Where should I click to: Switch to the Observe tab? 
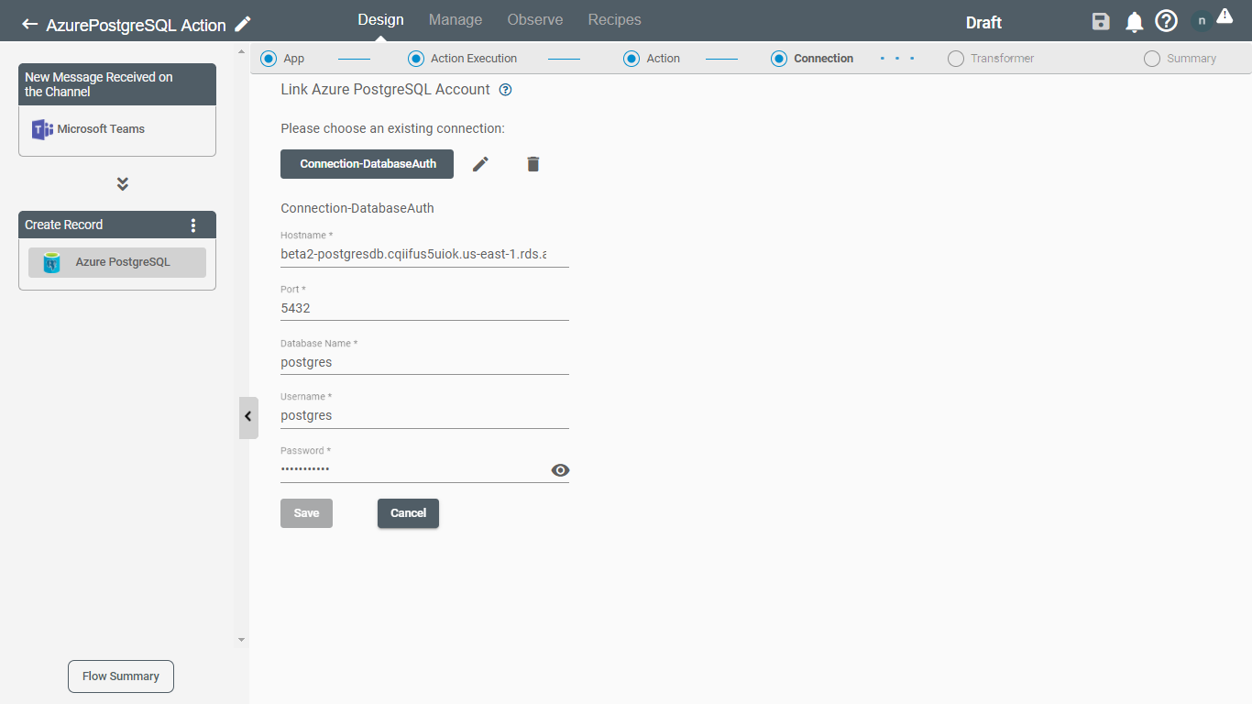[x=535, y=20]
